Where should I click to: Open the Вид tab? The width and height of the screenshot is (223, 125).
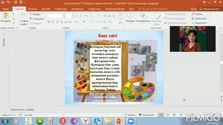(131, 9)
